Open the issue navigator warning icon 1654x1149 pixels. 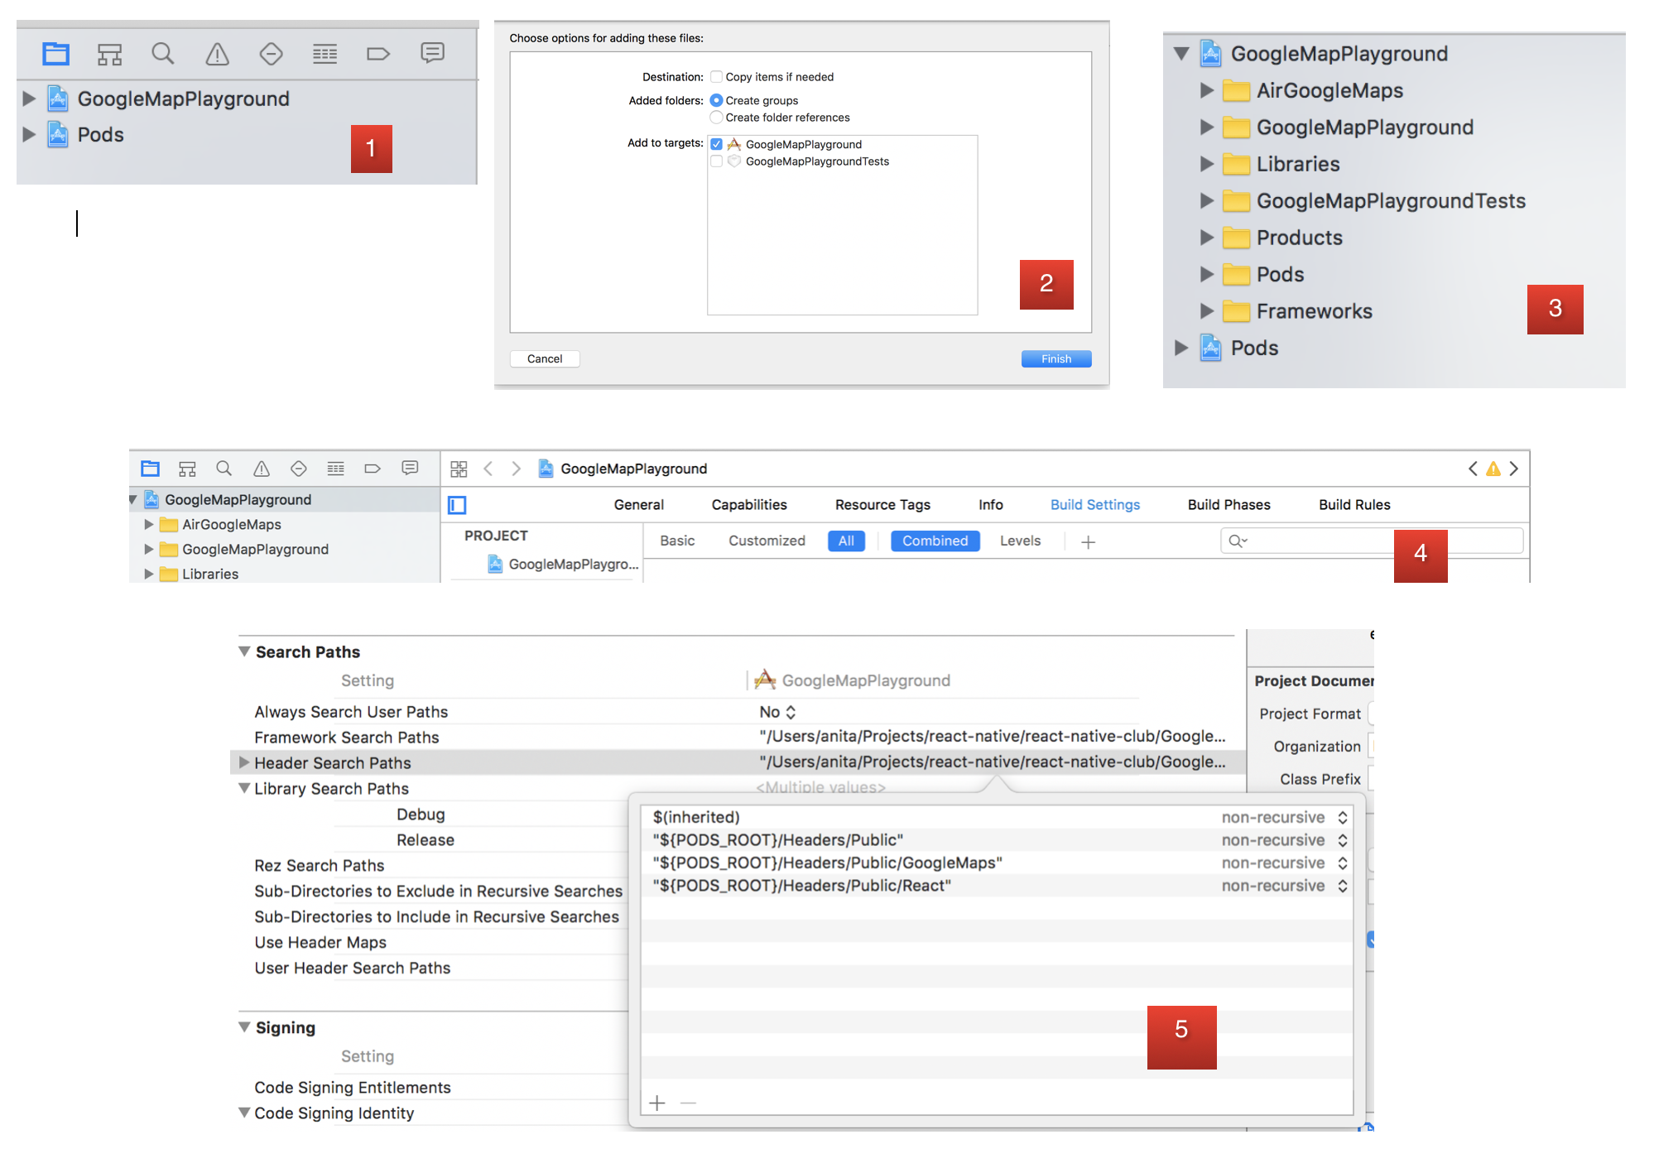click(x=217, y=55)
